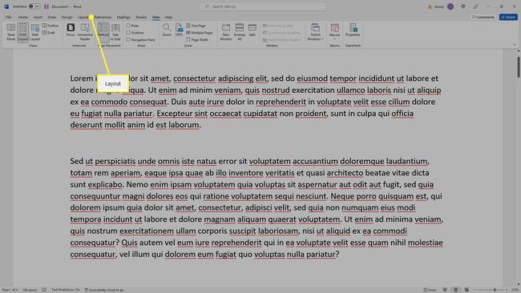Viewport: 521px width, 293px height.
Task: Set zoom to 100%
Action: click(x=179, y=30)
